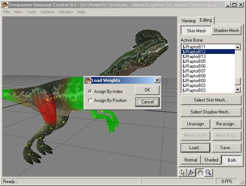
Task: Click the orange bone joint dot on the hip
Action: (x=47, y=100)
